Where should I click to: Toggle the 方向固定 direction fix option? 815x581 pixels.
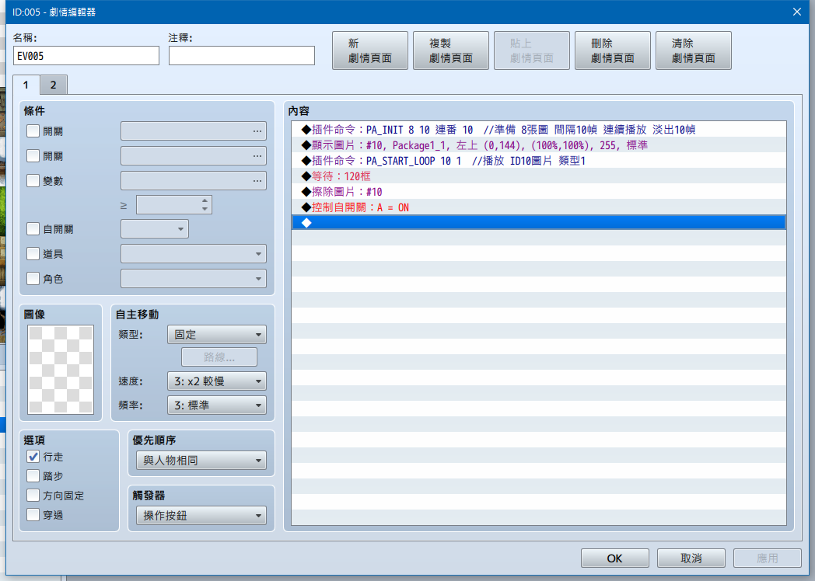click(x=33, y=496)
